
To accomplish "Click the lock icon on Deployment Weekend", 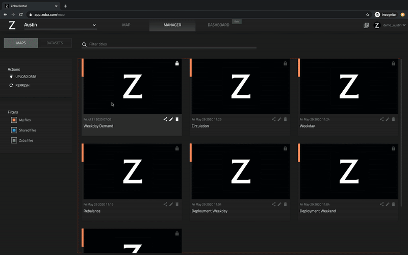I will (393, 148).
